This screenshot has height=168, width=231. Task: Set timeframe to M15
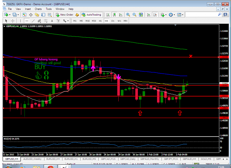(88, 21)
